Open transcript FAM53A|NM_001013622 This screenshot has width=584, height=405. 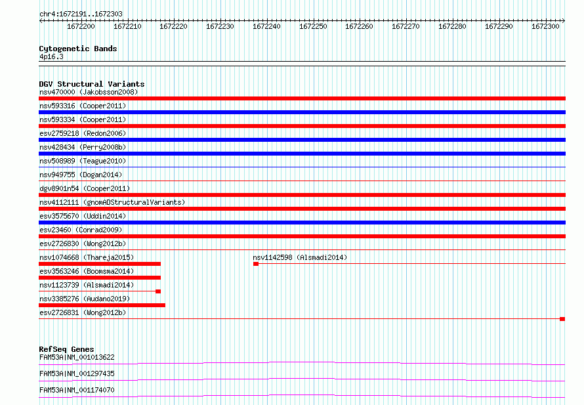[77, 357]
